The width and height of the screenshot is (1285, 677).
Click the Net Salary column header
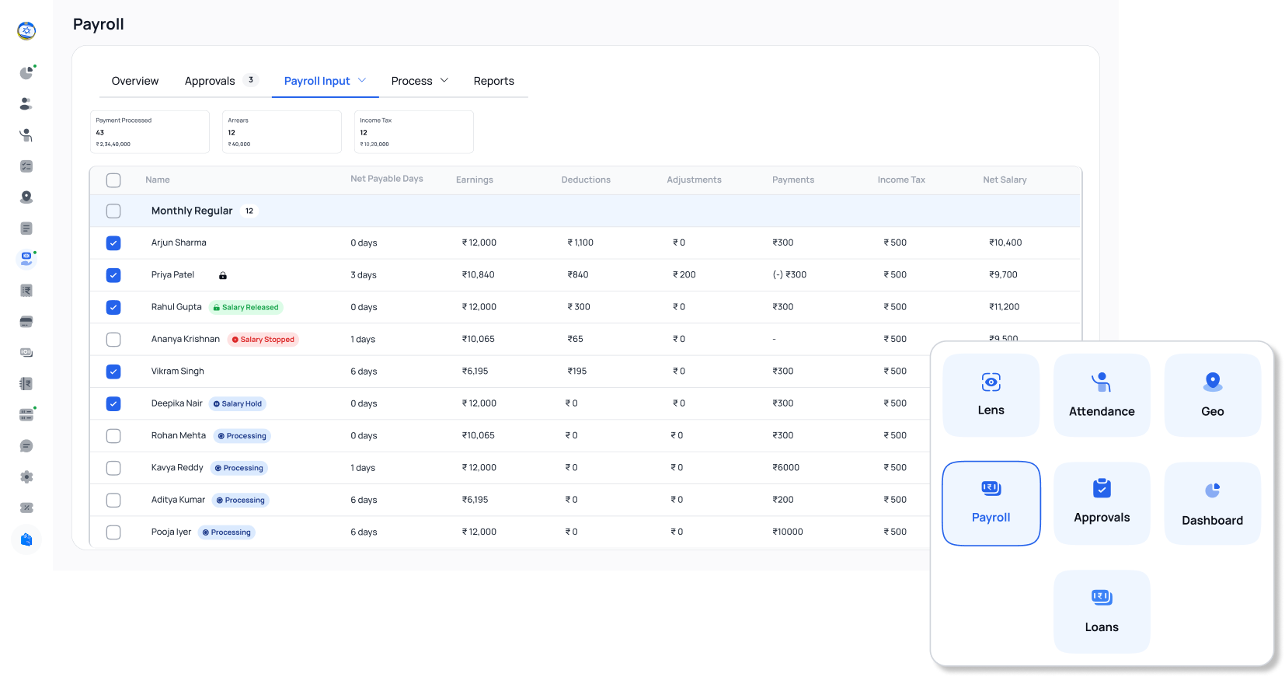coord(1005,180)
